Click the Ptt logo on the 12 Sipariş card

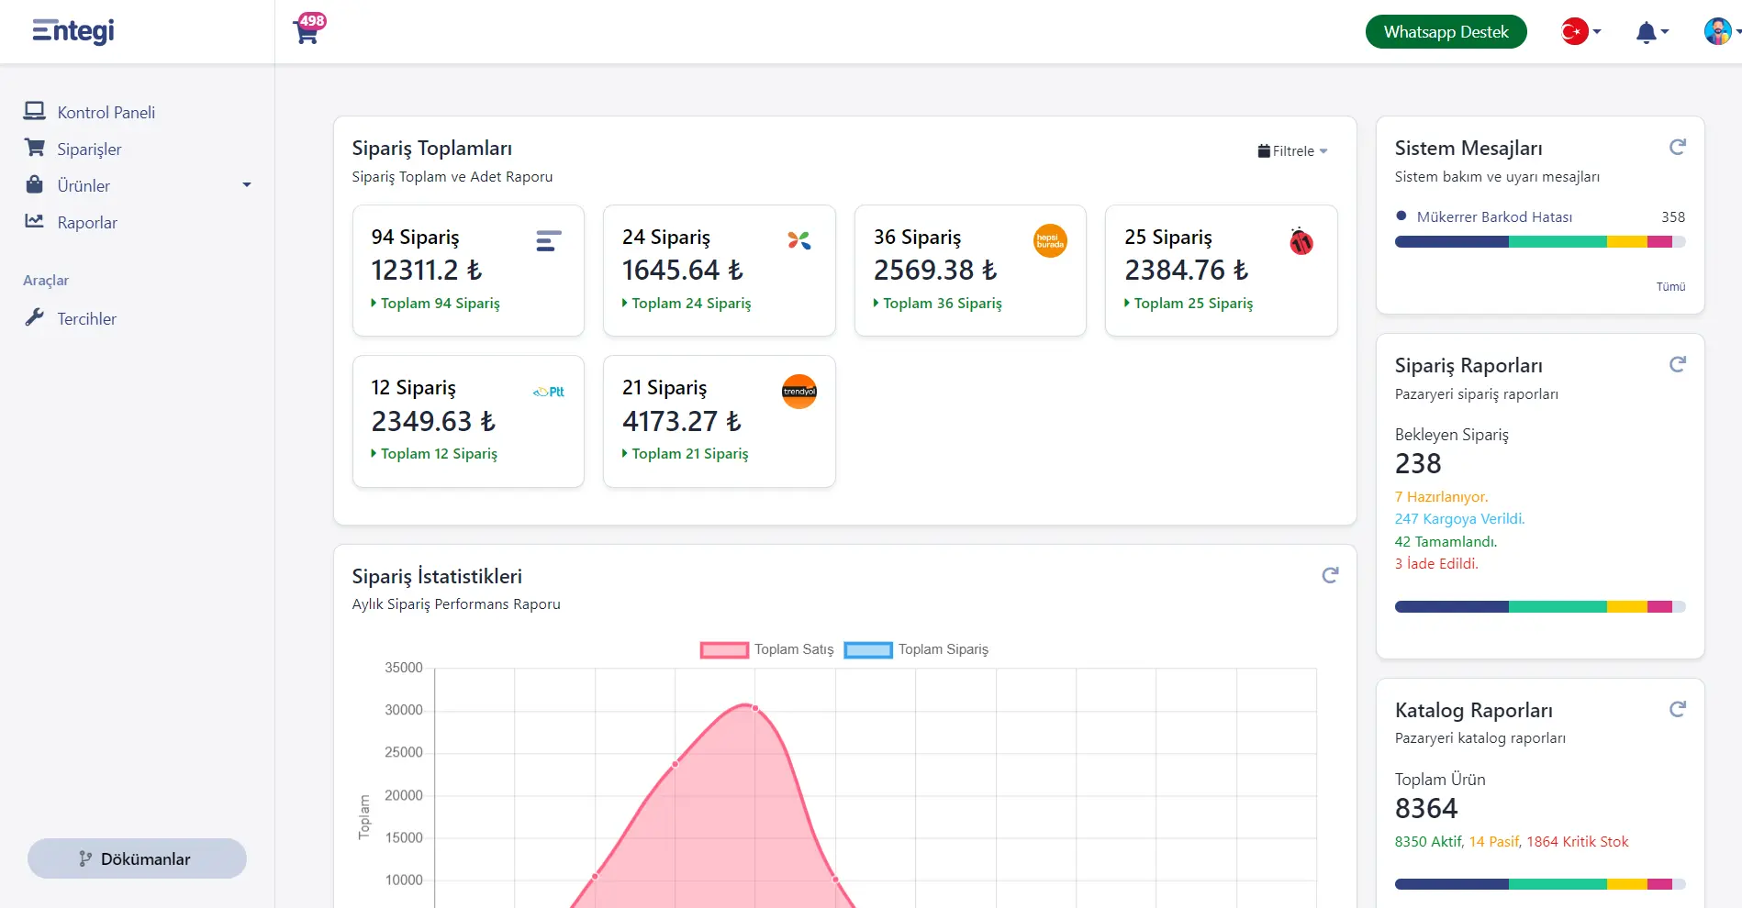[549, 392]
